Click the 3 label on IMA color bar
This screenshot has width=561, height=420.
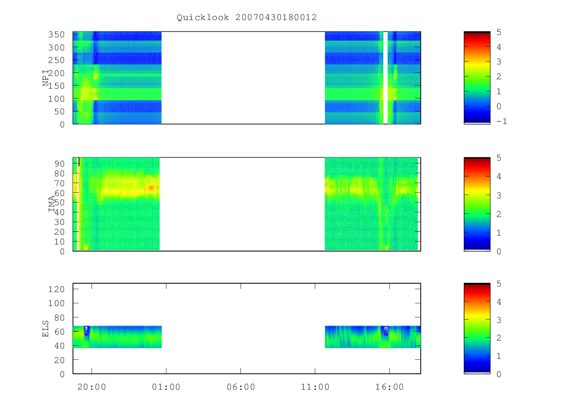pyautogui.click(x=499, y=195)
